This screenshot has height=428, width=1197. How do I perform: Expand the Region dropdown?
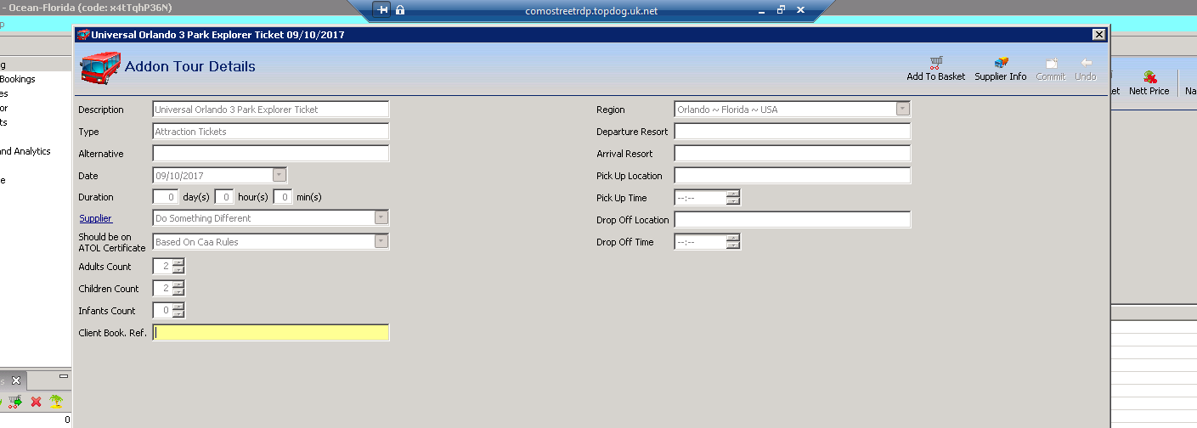pos(902,109)
